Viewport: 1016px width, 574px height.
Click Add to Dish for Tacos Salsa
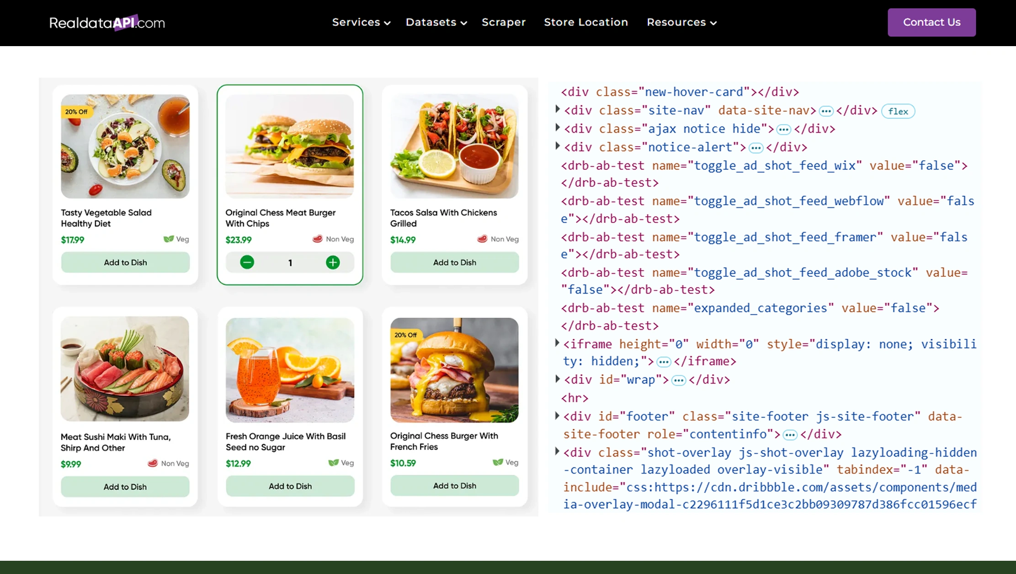454,262
